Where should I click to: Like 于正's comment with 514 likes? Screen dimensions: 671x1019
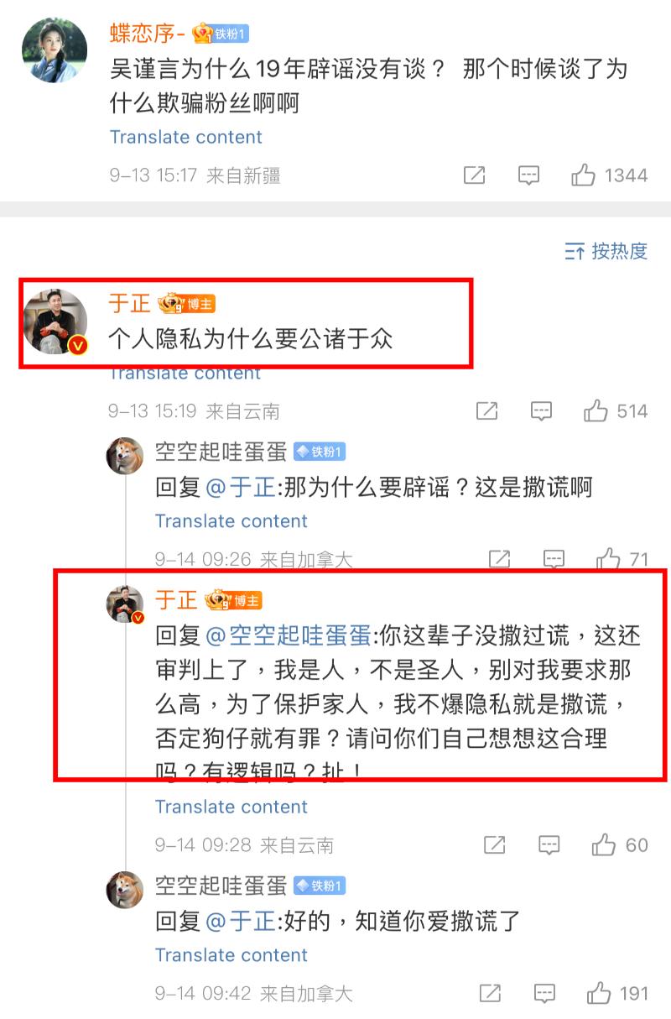pyautogui.click(x=616, y=411)
